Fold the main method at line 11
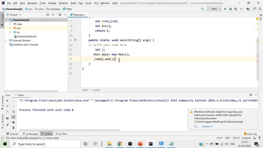The image size is (263, 148). [81, 40]
